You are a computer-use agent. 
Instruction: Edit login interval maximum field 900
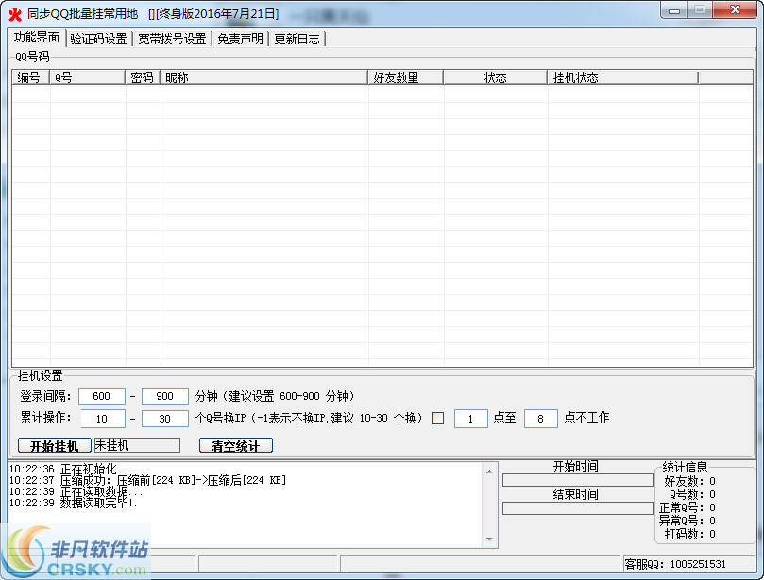[x=164, y=396]
